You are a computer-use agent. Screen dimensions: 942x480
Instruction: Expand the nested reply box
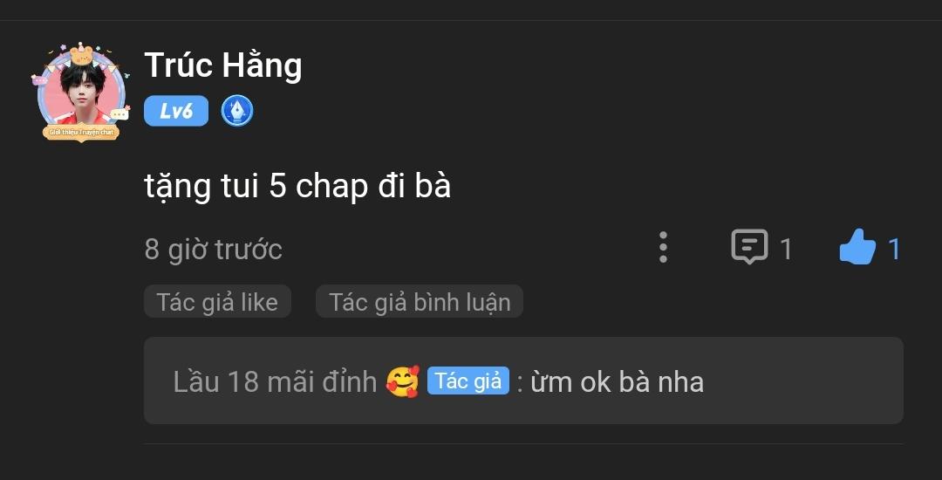point(523,381)
